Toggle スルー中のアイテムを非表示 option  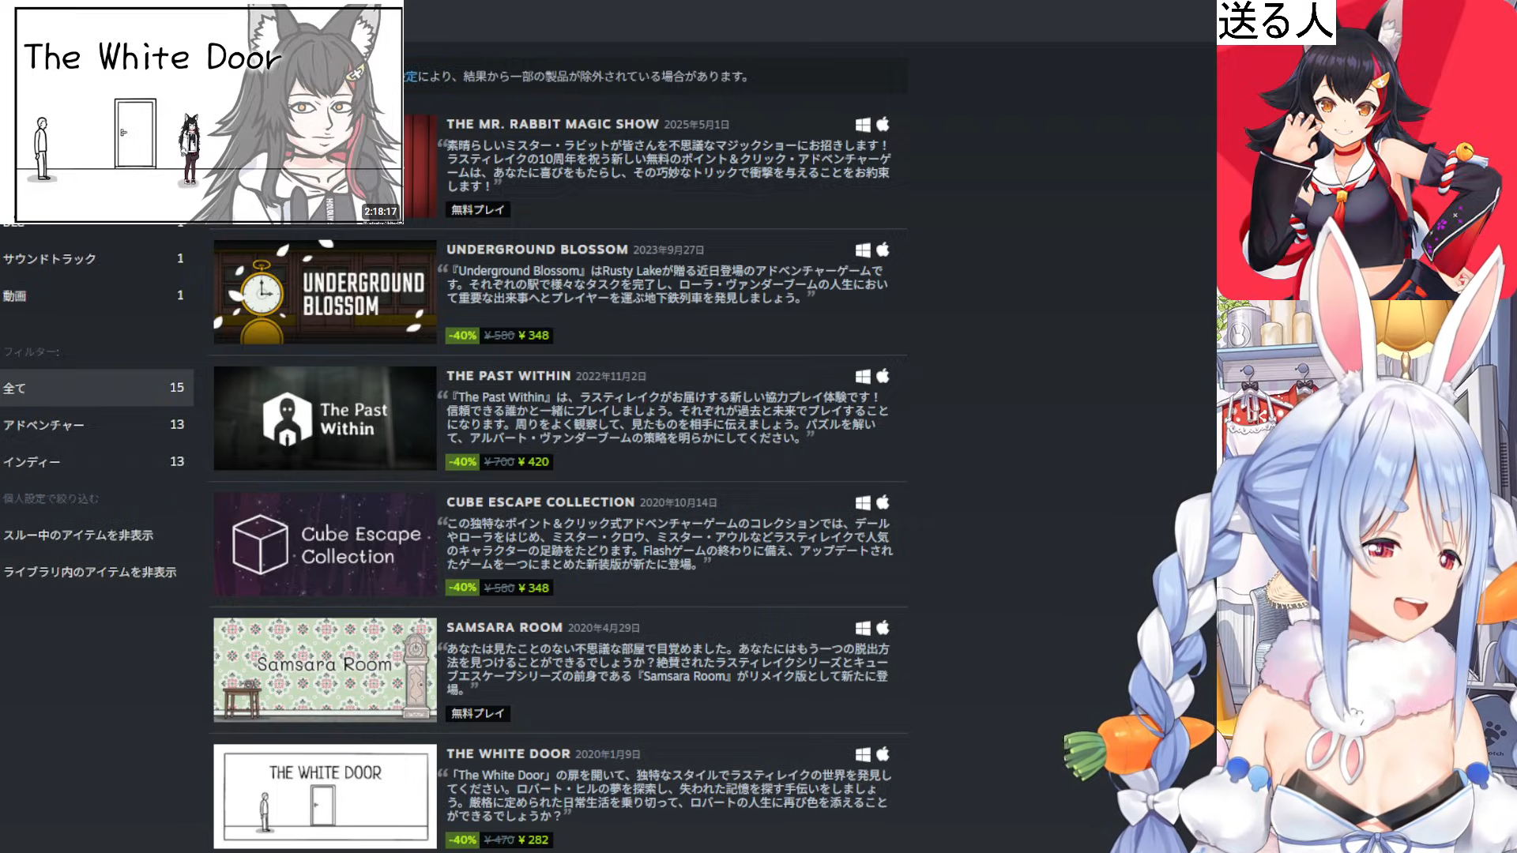pyautogui.click(x=78, y=535)
